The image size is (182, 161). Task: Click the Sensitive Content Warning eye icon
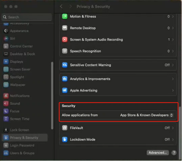click(x=65, y=65)
